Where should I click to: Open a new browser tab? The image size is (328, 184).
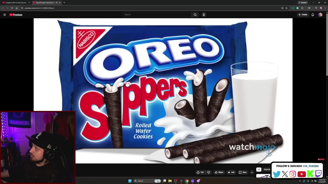tap(64, 3)
